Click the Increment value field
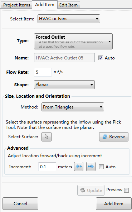The width and height of the screenshot is (132, 212). 47,167
